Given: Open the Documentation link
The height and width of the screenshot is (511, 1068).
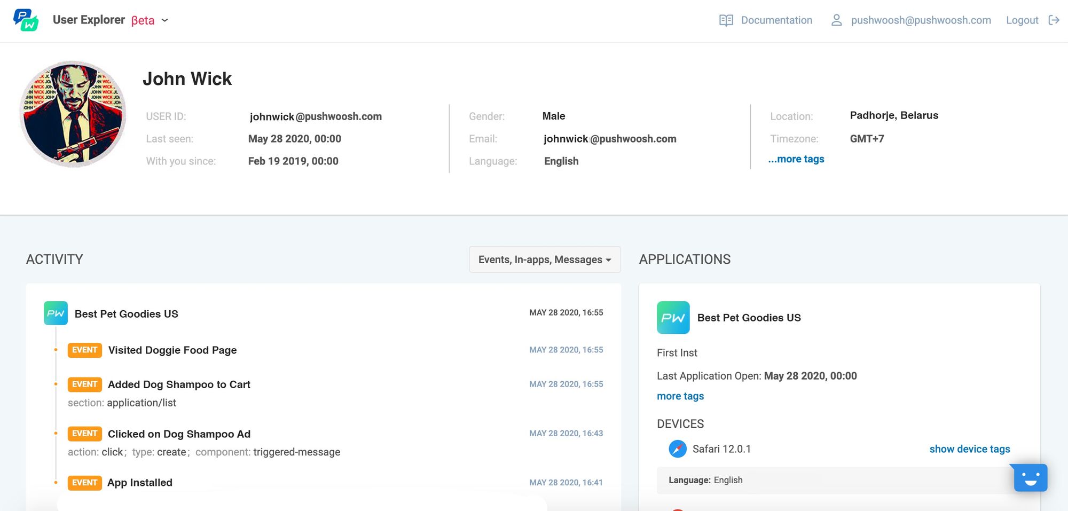Looking at the screenshot, I should (776, 20).
